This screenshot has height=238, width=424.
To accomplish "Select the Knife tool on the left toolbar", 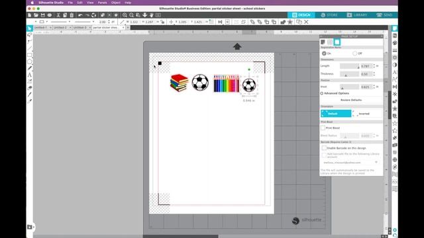I will (x=29, y=95).
